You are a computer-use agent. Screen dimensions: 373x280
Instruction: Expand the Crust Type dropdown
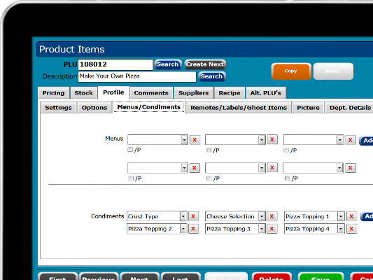pos(183,216)
